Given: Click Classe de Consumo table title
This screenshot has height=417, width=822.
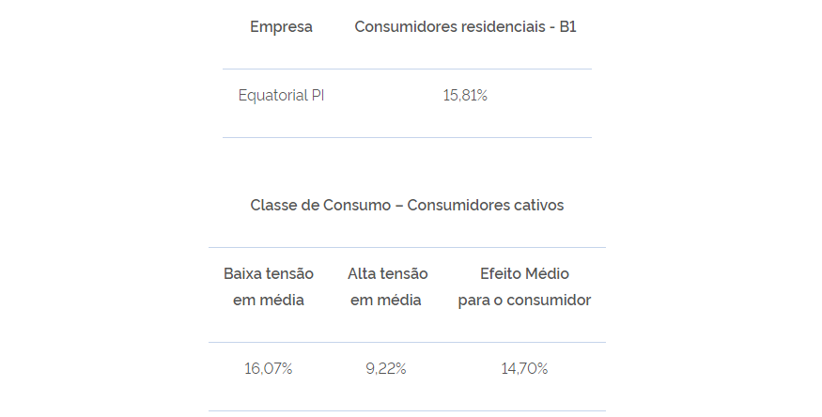Looking at the screenshot, I should click(407, 205).
